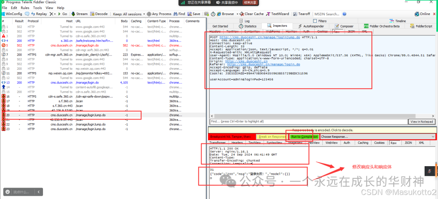Click Break on Response button
This screenshot has height=199, width=438.
point(272,137)
